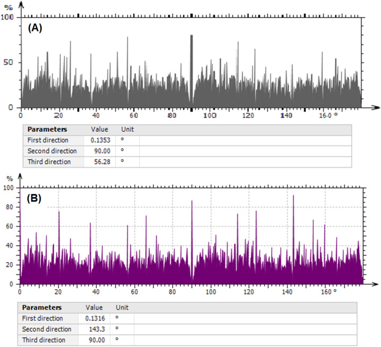Click the 80 label on chart B y-axis

[10, 207]
